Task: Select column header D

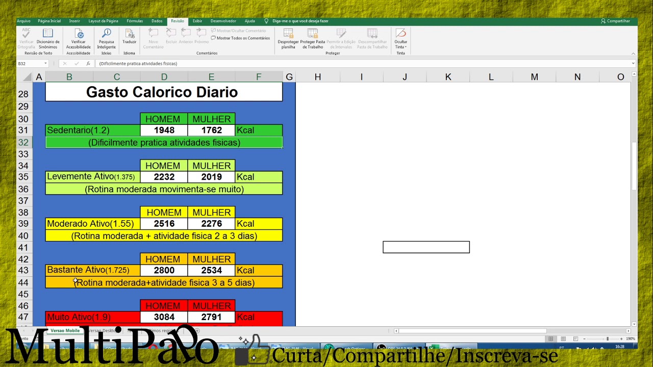Action: 164,77
